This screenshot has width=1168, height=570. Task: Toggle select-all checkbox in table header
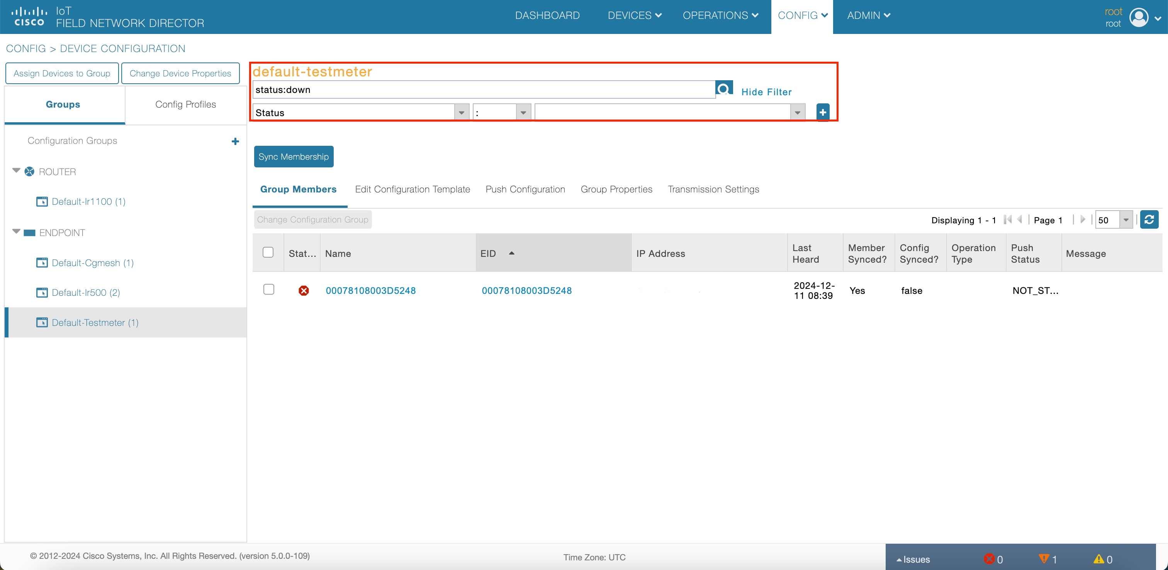(x=268, y=252)
